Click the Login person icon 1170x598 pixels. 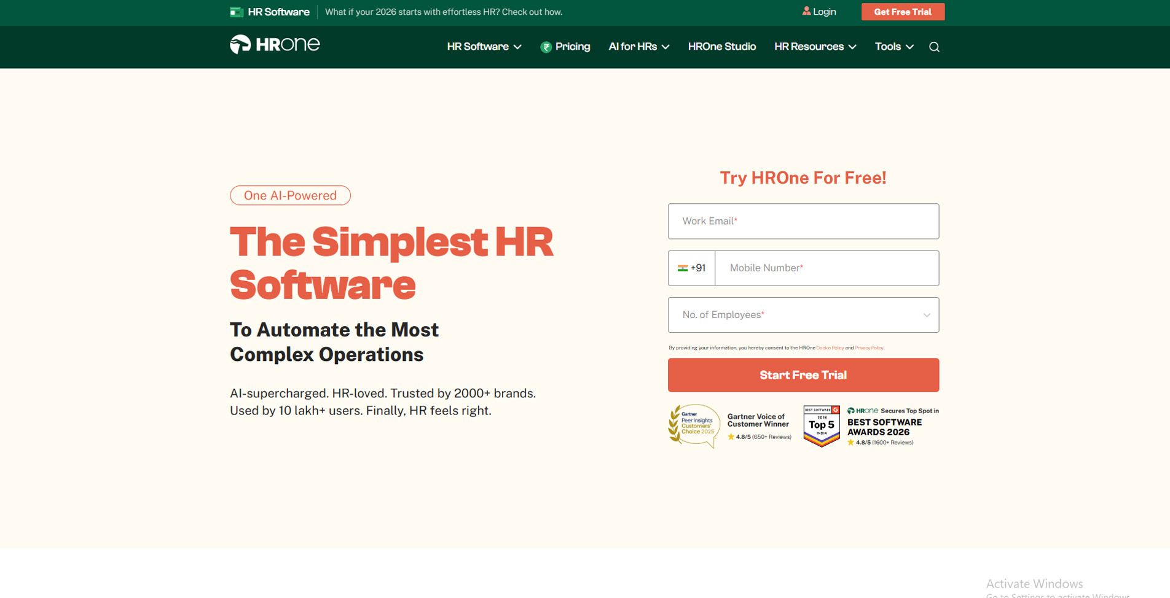[x=806, y=11]
